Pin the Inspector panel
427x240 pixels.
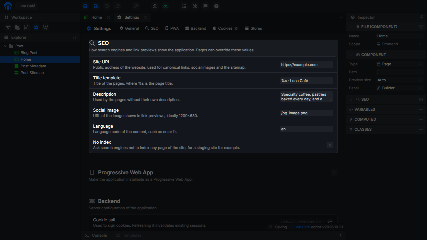point(421,17)
